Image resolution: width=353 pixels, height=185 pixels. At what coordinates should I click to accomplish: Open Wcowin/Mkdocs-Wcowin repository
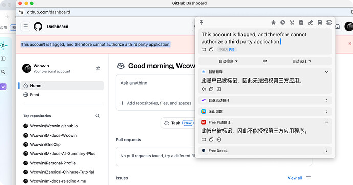(x=53, y=135)
